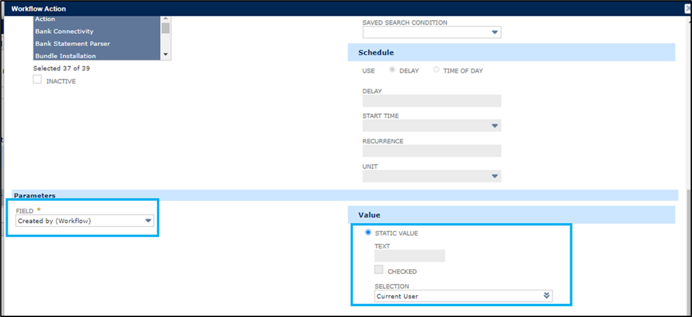Click the double-chevron icon on Selection field
The image size is (692, 317).
(547, 296)
